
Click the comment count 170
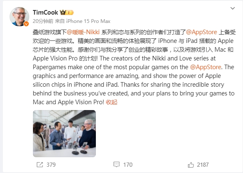click(128, 165)
